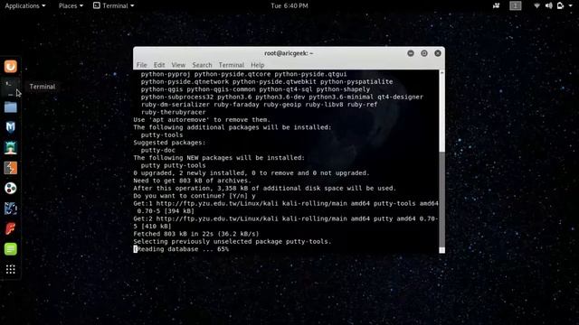Click 'Do you want to continue? [Y/n] y'
579x325 pixels.
tap(195, 196)
